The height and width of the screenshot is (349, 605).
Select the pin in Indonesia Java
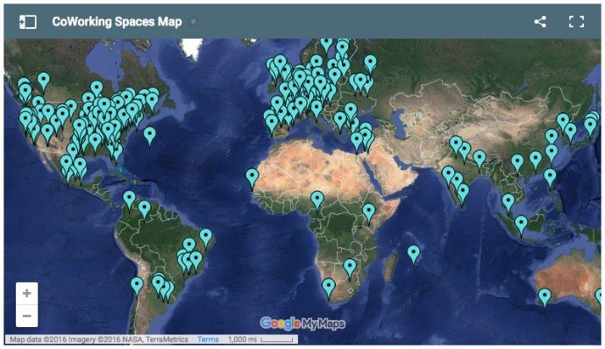point(522,225)
